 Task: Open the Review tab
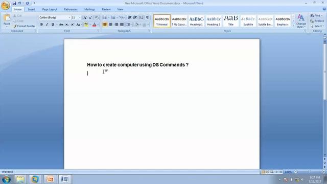pos(106,9)
